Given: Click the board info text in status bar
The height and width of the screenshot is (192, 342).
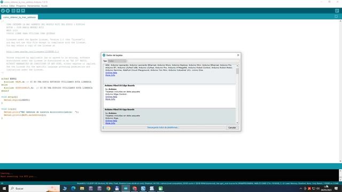Looking at the screenshot, I should 207,183.
